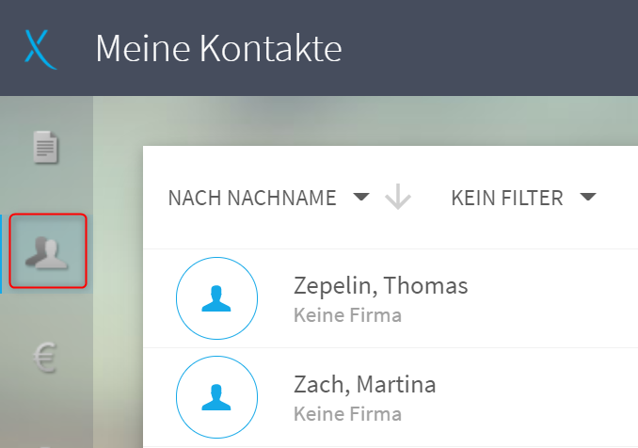Click the blue X app logo
The height and width of the screenshot is (448, 638).
40,49
